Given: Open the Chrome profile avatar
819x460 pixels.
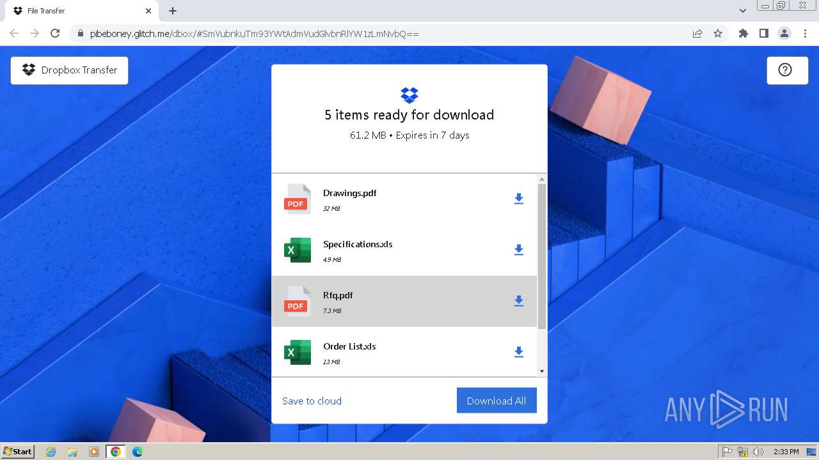Looking at the screenshot, I should tap(784, 33).
